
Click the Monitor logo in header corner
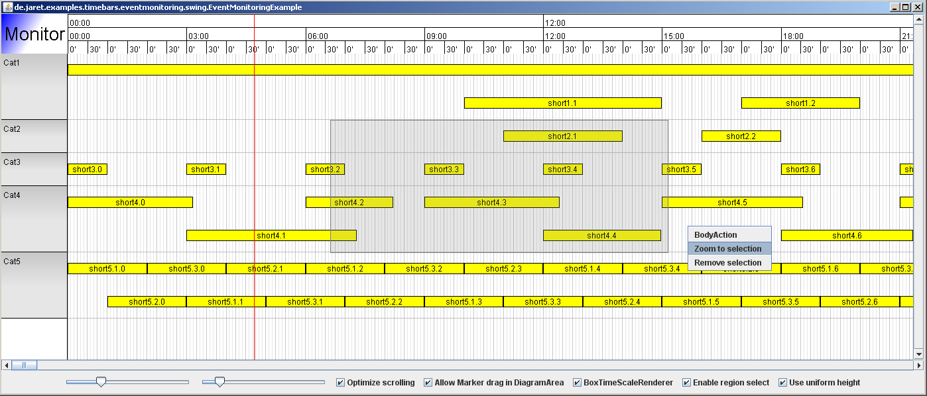pos(34,34)
